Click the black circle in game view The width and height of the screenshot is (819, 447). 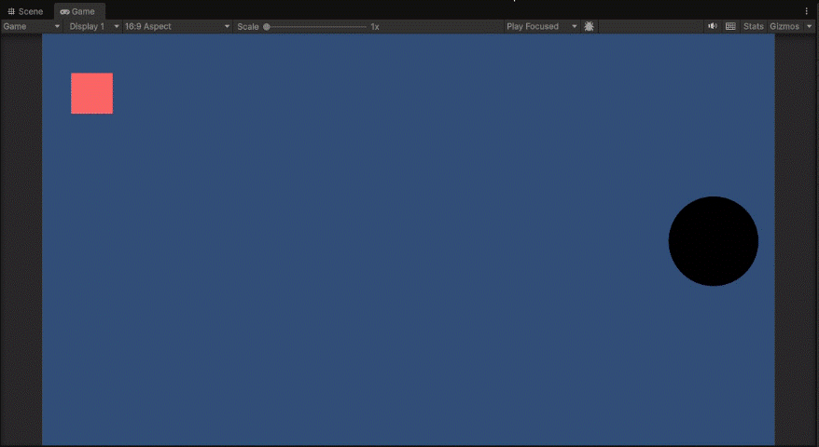point(714,241)
